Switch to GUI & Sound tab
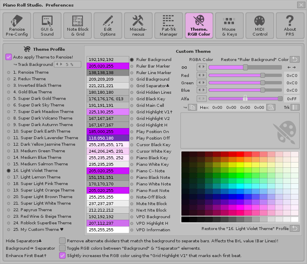The height and width of the screenshot is (264, 307). click(47, 25)
